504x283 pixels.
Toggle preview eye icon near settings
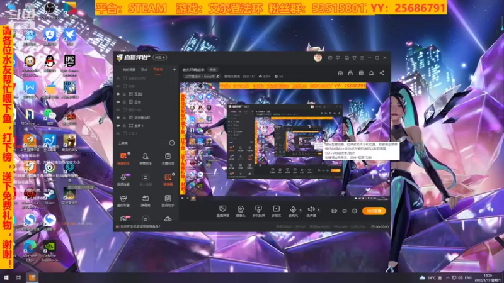344,211
